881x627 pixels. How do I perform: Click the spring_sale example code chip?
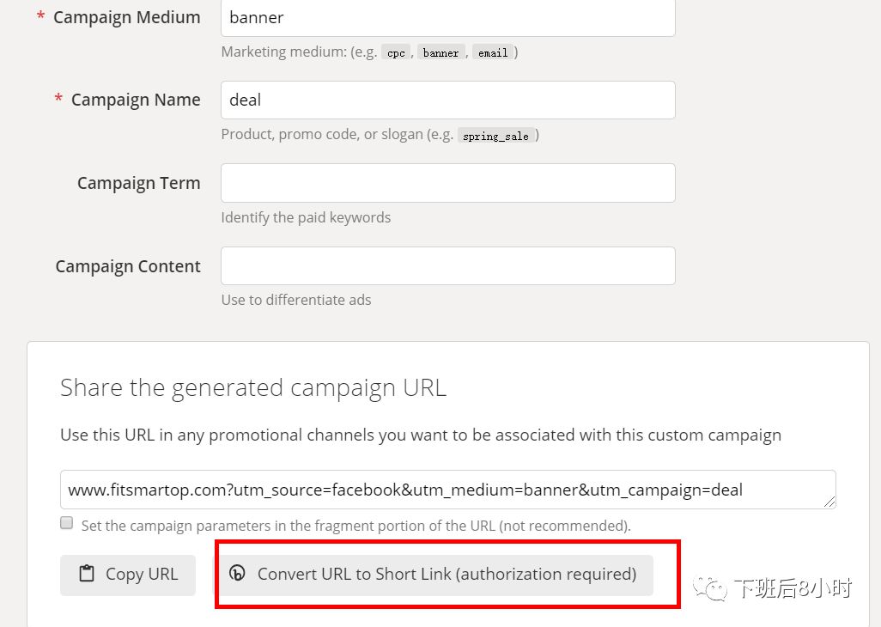(495, 136)
